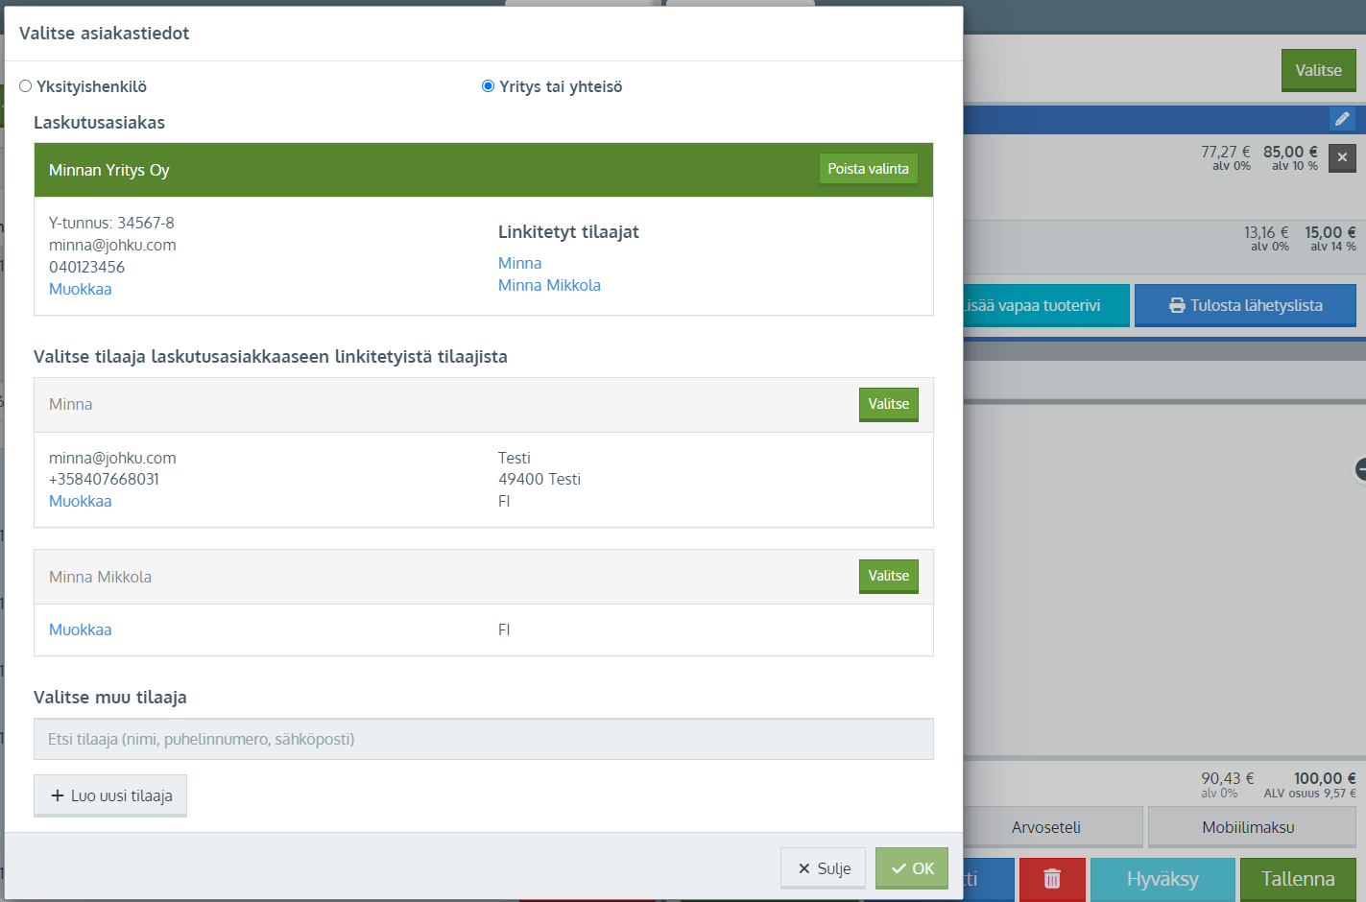The width and height of the screenshot is (1366, 902).
Task: Focus the Etsi tilaaja search field
Action: (483, 739)
